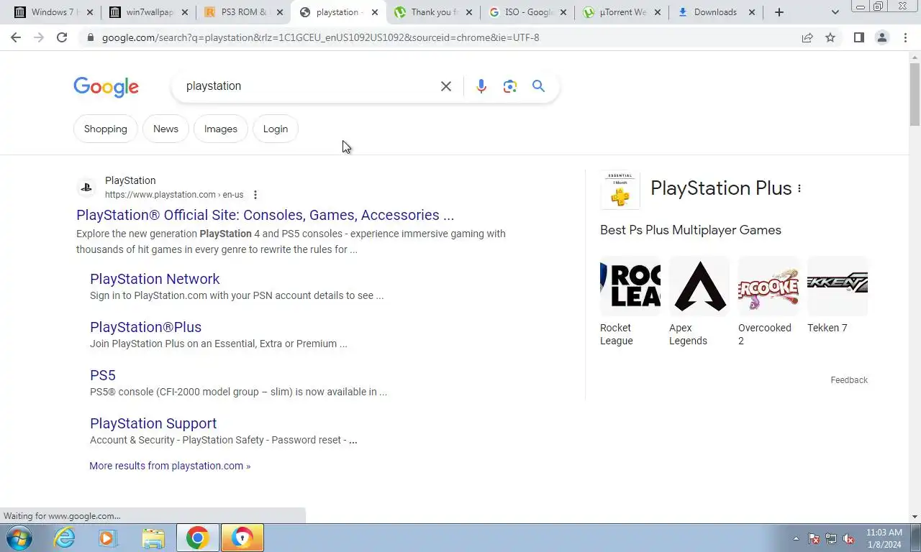921x552 pixels.
Task: Filter results by Images
Action: coord(221,129)
